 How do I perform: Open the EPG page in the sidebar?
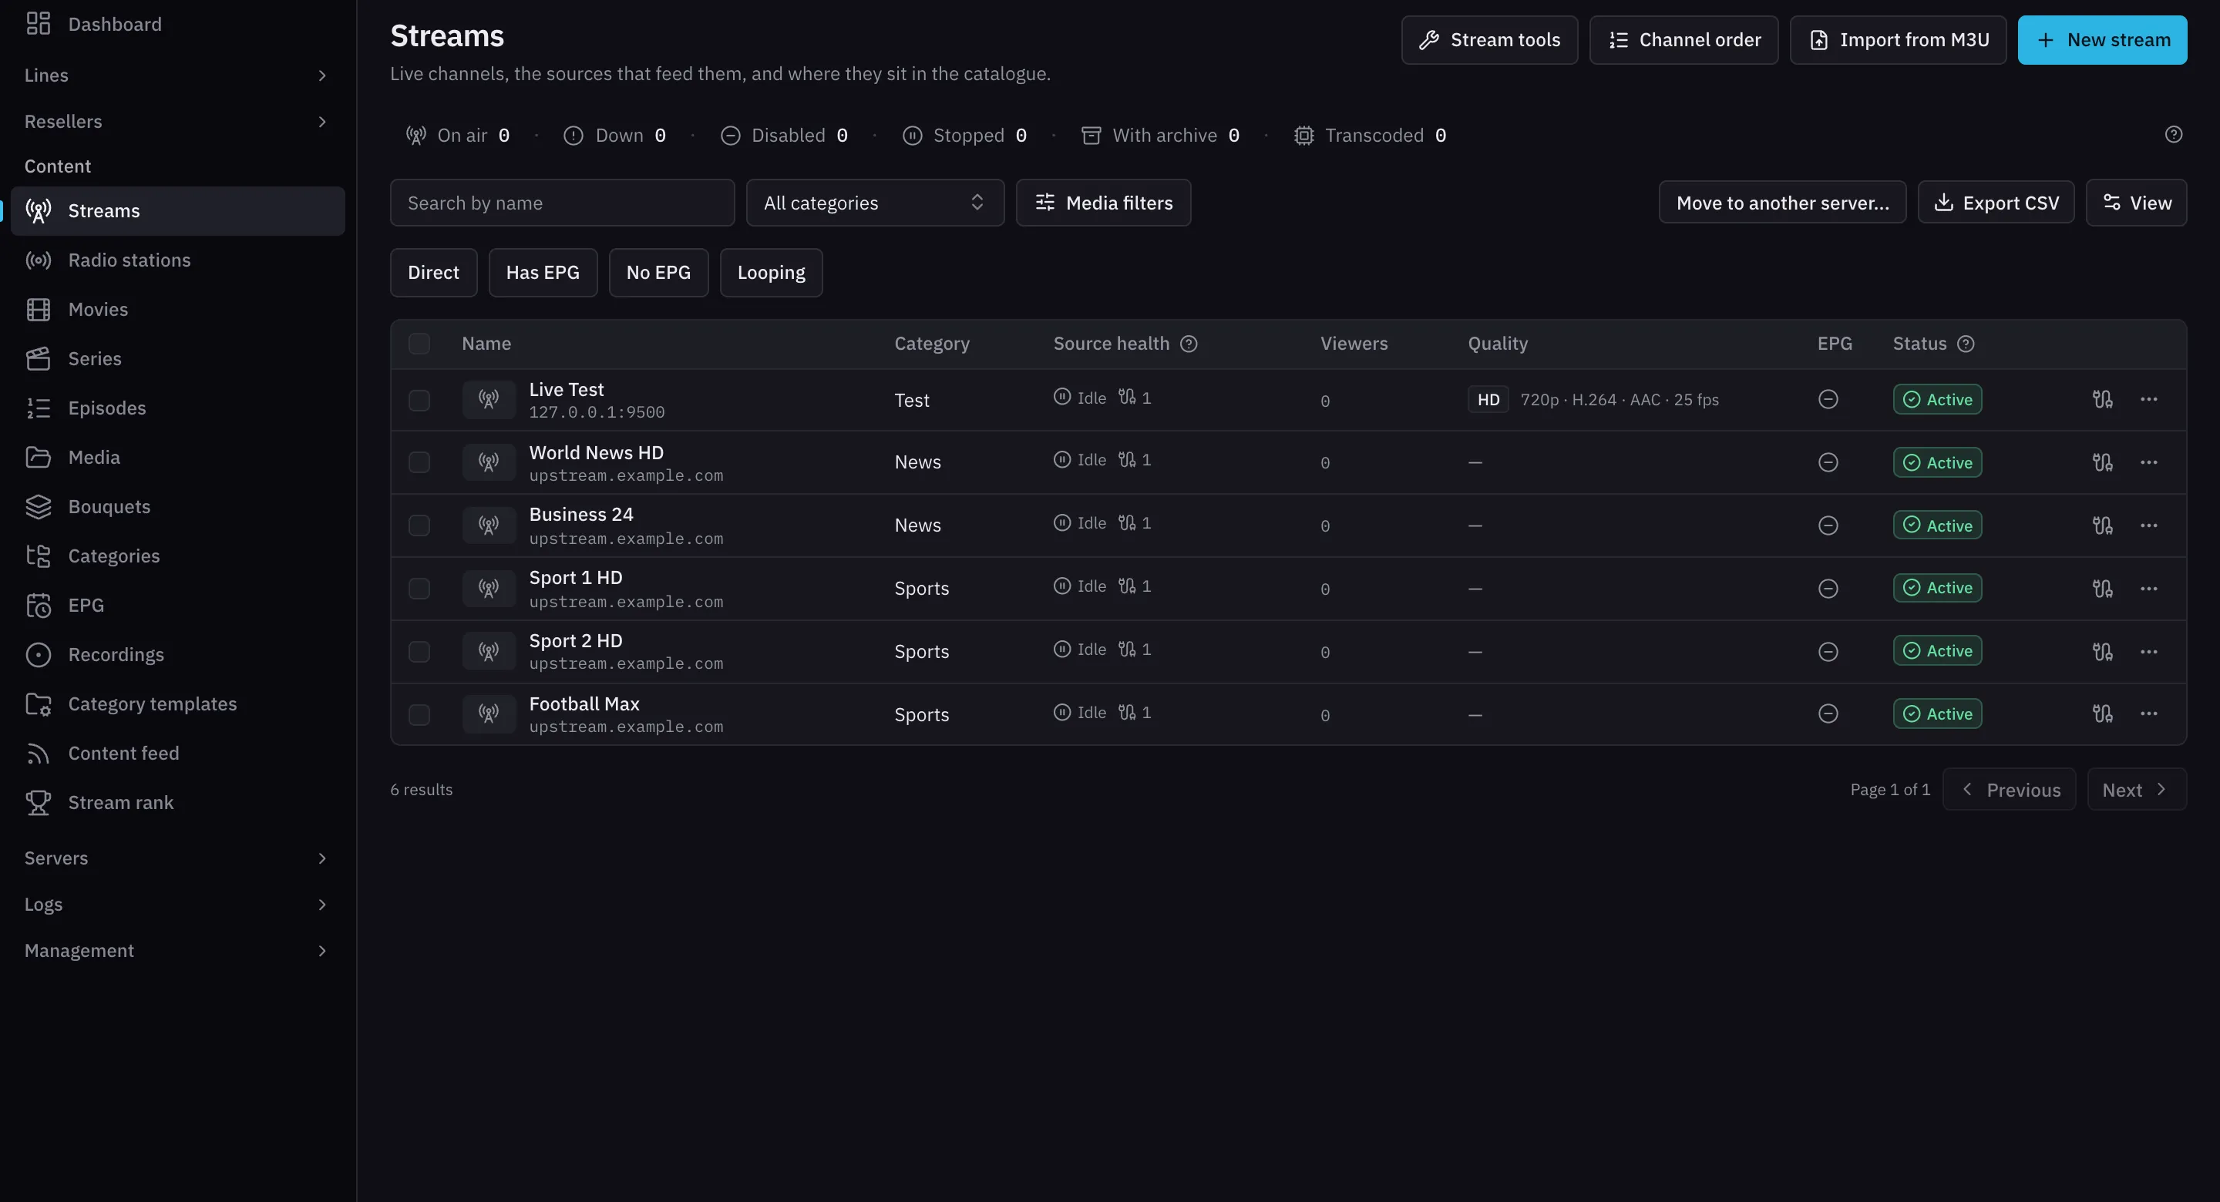[177, 605]
